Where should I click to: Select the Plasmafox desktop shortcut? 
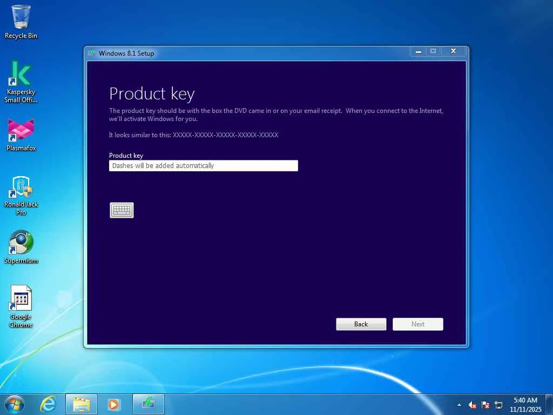21,135
